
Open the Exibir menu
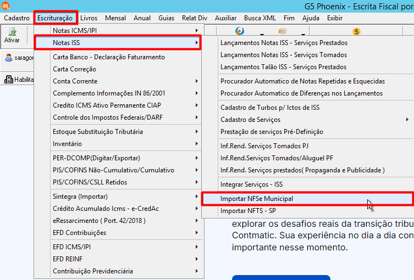coord(335,18)
